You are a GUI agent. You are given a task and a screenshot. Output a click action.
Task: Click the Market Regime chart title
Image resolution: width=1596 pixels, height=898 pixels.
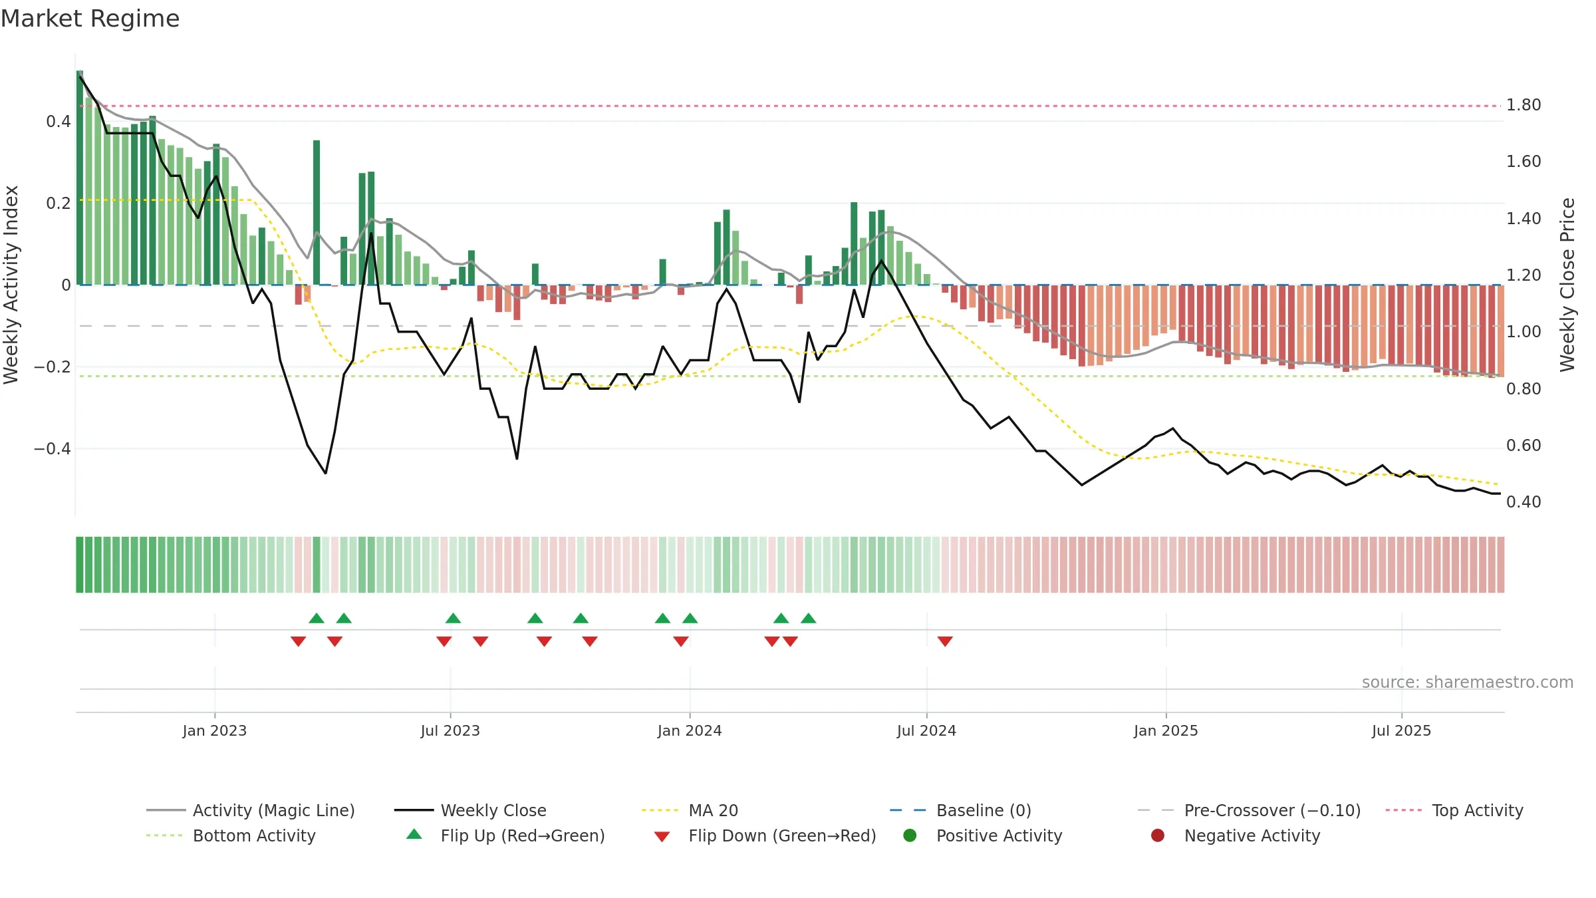[x=90, y=19]
